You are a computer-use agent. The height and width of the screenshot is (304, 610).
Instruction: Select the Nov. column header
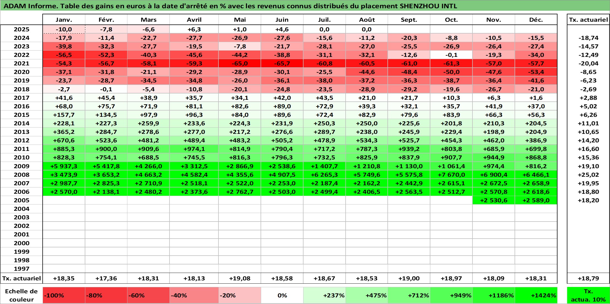(494, 20)
